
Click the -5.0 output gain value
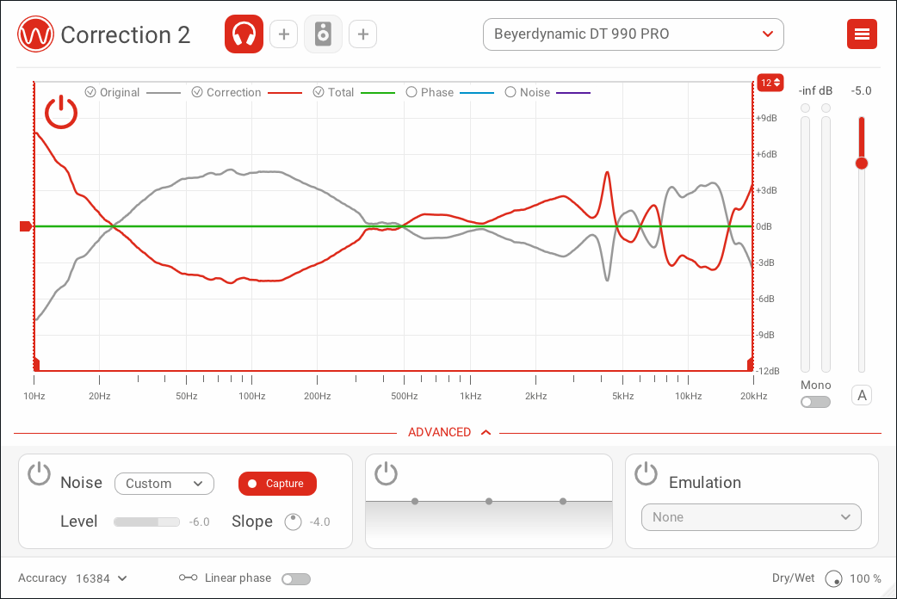tap(861, 91)
